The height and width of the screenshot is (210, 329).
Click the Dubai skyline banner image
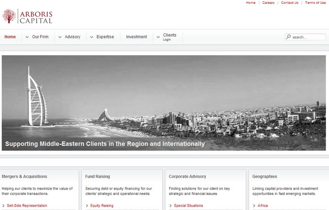(164, 103)
